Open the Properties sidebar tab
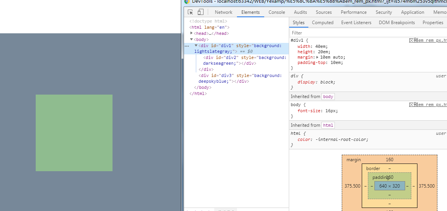 (433, 23)
